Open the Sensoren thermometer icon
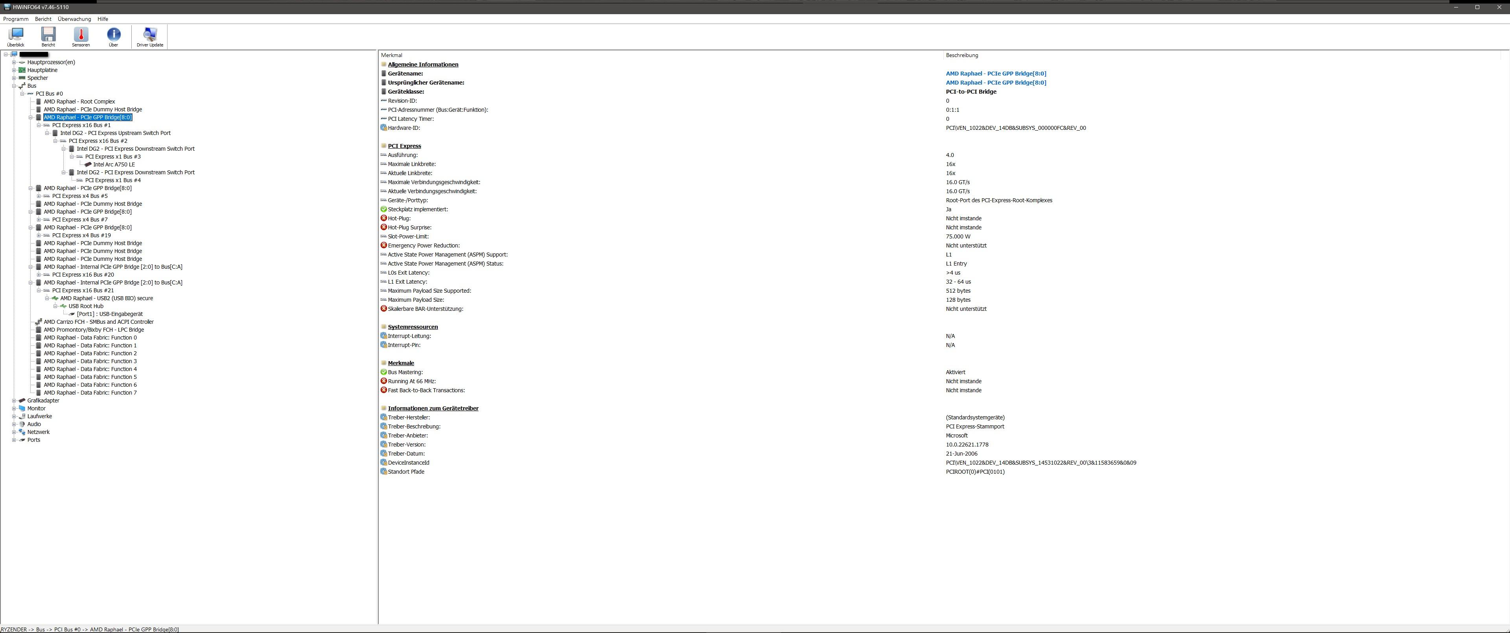Image resolution: width=1510 pixels, height=633 pixels. point(81,37)
